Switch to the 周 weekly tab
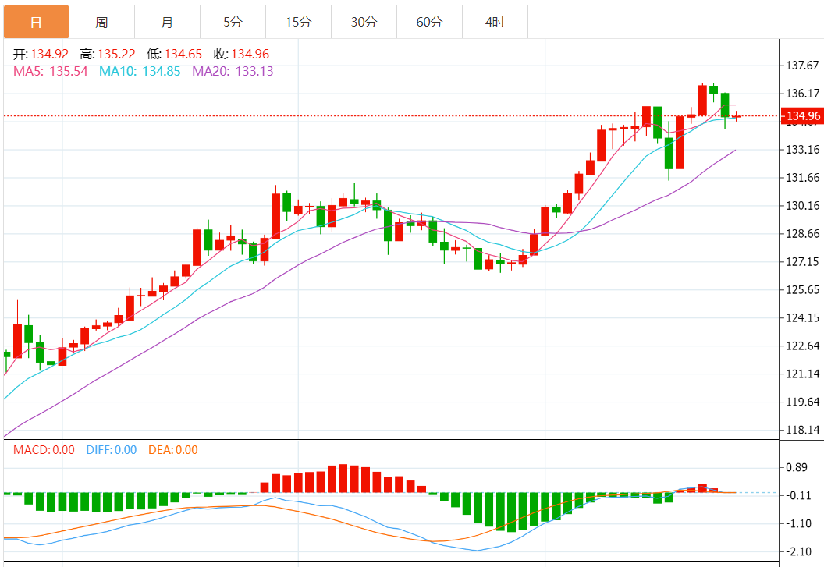 [101, 22]
